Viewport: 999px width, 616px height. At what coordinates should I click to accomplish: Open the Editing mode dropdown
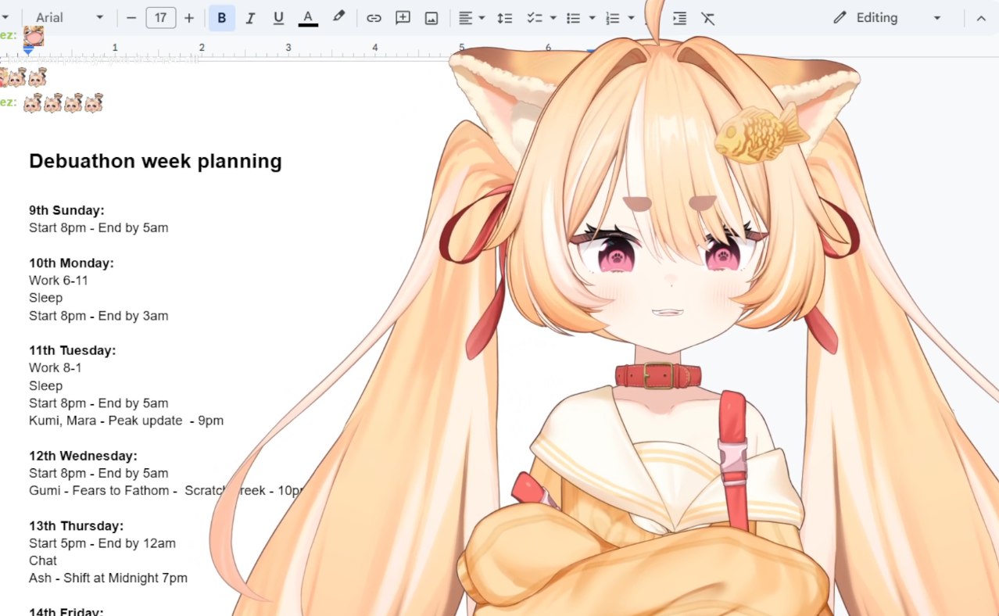click(x=888, y=18)
